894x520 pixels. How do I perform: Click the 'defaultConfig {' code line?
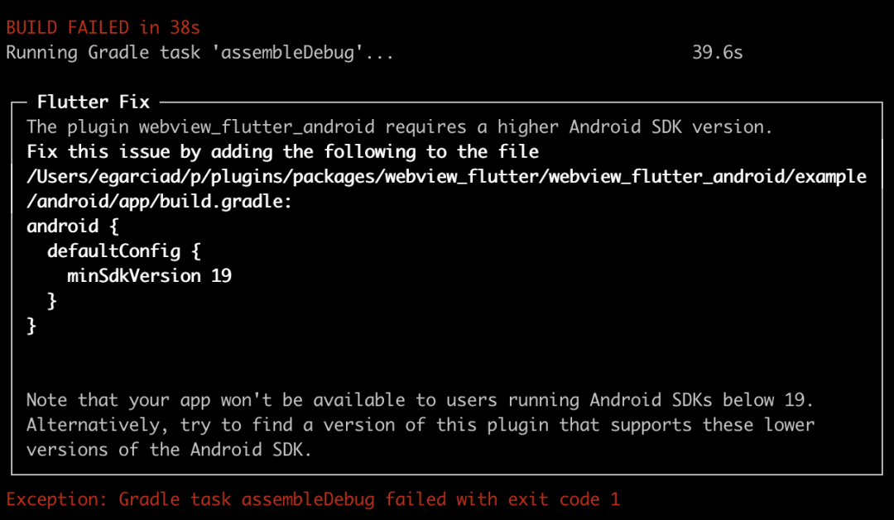pyautogui.click(x=124, y=251)
